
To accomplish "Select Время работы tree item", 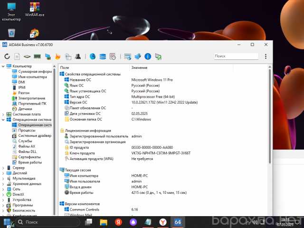I will click(x=27, y=162).
